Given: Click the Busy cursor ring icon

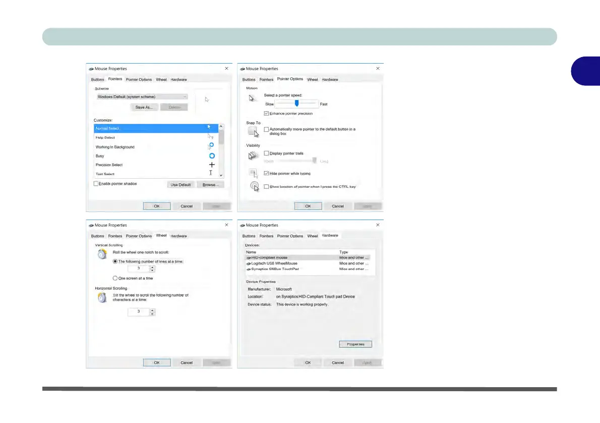Looking at the screenshot, I should click(212, 156).
